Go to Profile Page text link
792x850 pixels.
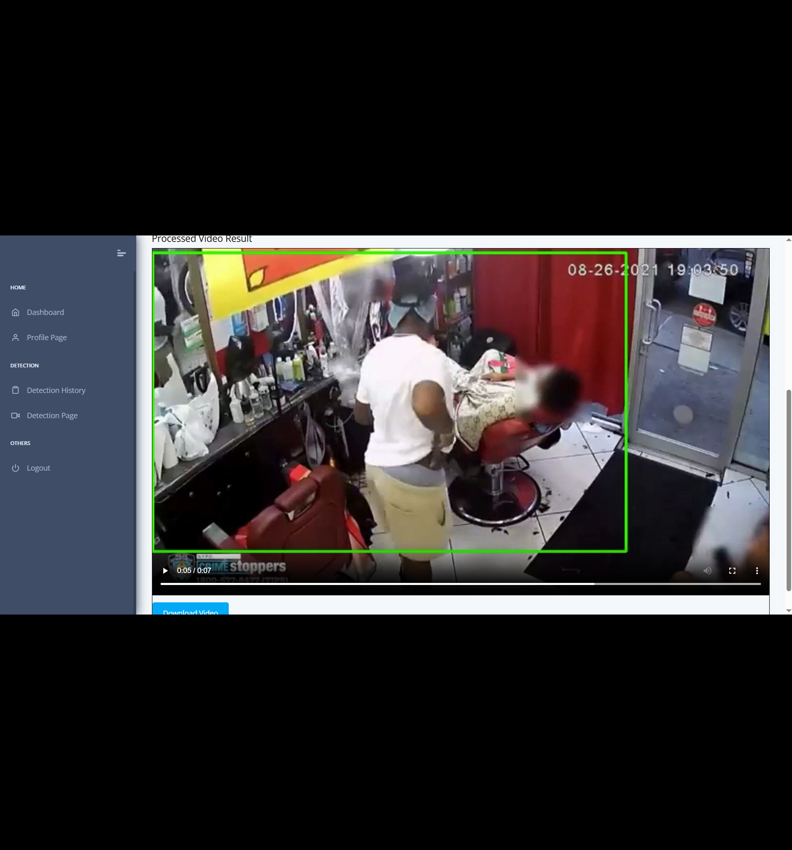[x=46, y=337]
